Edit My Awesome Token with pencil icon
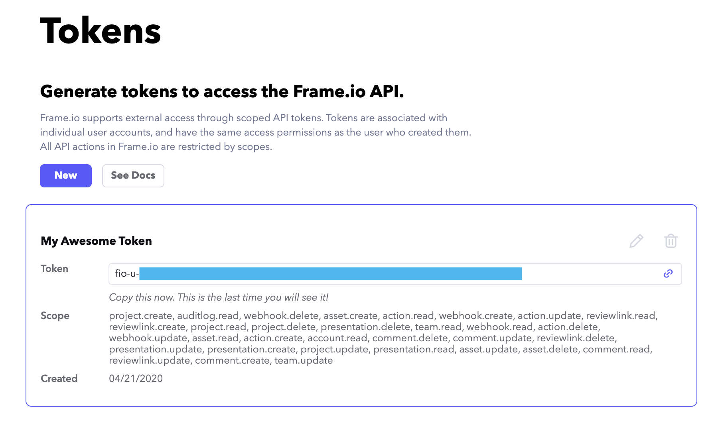 pos(636,241)
